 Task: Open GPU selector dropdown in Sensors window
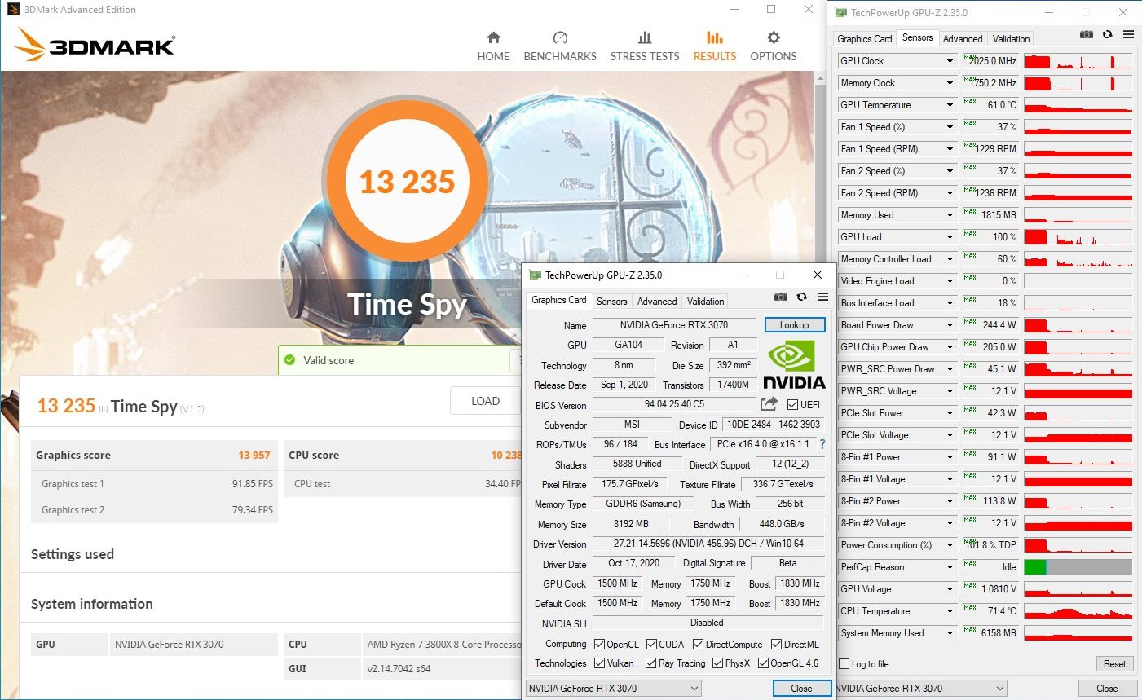click(x=1001, y=689)
